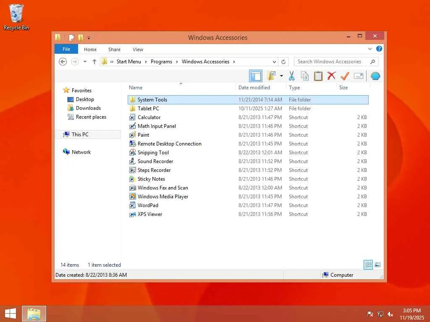Open the address bar history dropdown

click(x=274, y=62)
